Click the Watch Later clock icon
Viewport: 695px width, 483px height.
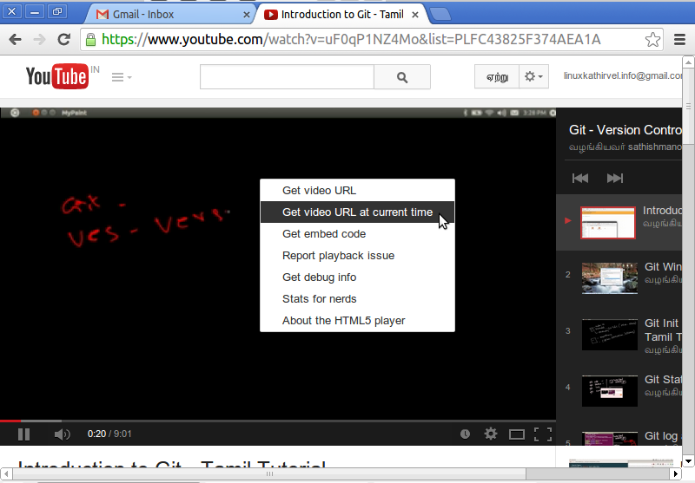click(465, 434)
